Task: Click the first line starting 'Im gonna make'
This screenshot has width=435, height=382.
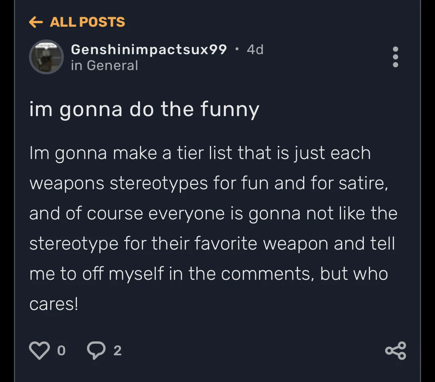Action: pos(200,153)
